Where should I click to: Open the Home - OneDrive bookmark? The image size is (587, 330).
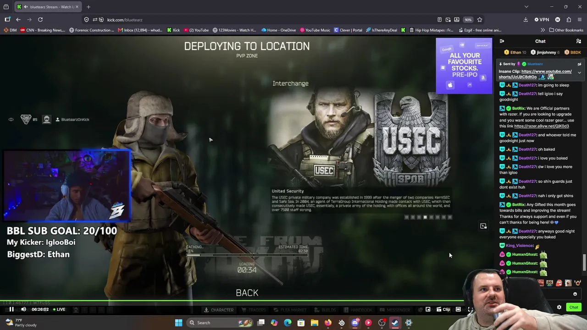[278, 30]
